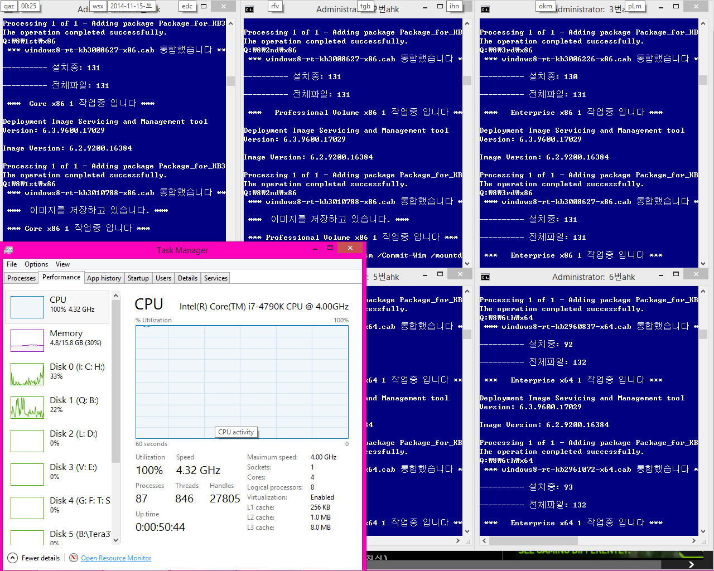Click the Up time value '0:00:50:44'
Viewport: 714px width, 571px height.
160,527
